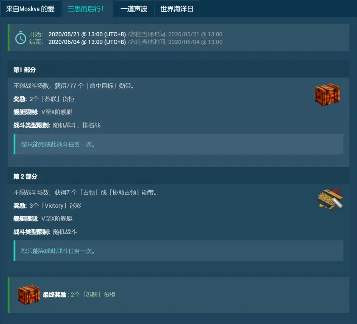Click the 3个「Victory」迷彩 reward text
The width and height of the screenshot is (357, 324).
55,206
